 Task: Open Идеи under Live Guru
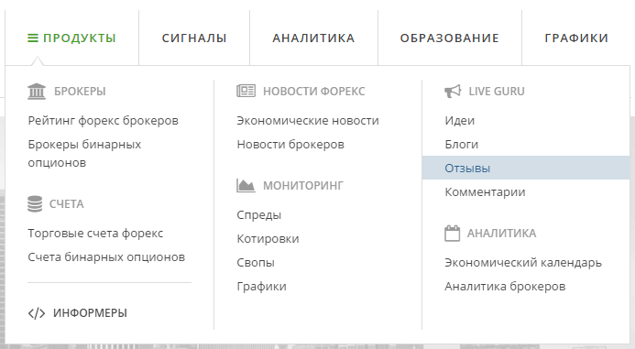tap(460, 121)
